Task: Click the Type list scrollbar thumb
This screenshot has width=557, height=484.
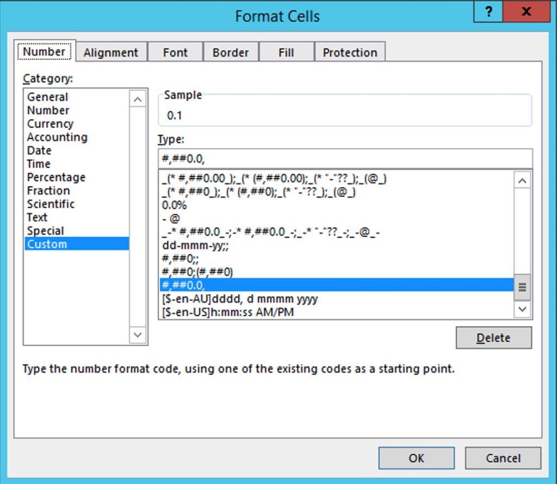Action: pyautogui.click(x=522, y=287)
